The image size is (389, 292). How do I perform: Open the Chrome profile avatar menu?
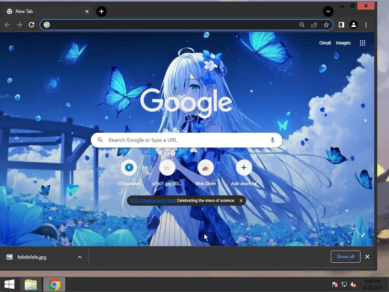tap(354, 25)
